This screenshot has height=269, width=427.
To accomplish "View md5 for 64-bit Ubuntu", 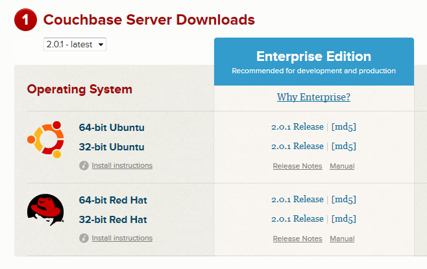I will [x=344, y=127].
